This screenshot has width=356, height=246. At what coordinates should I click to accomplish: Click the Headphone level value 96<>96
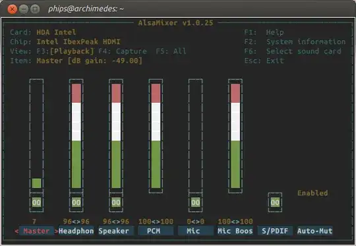click(76, 222)
